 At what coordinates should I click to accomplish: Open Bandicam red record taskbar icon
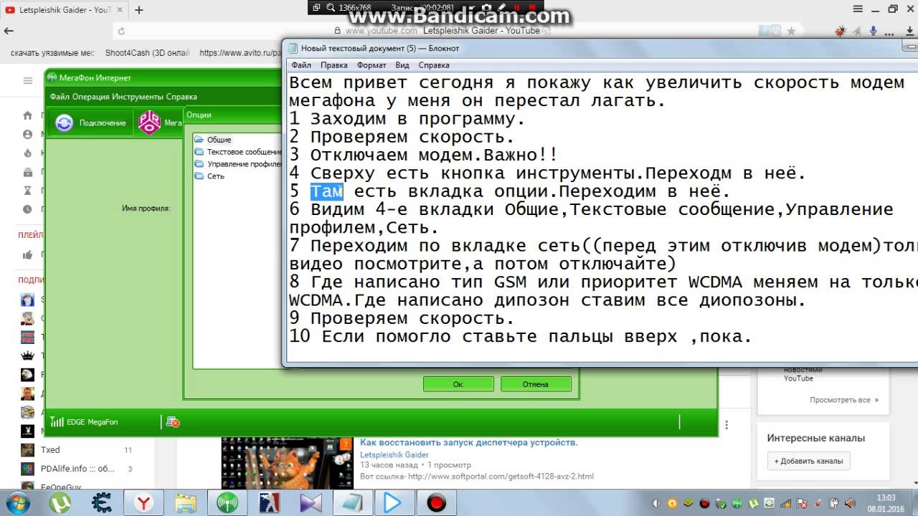click(436, 502)
